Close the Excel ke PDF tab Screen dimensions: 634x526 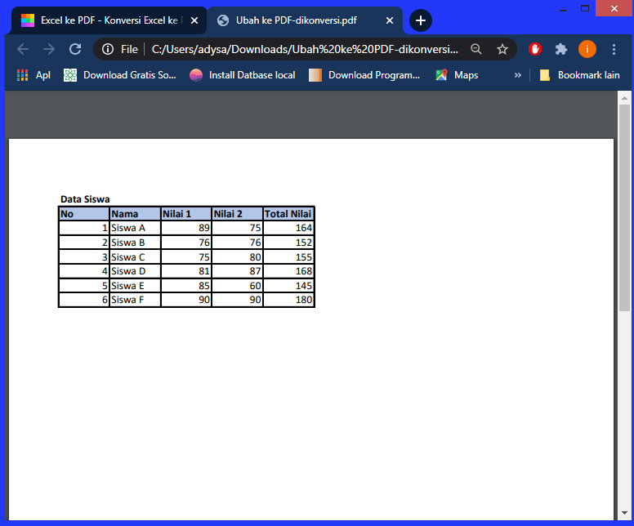[x=194, y=20]
